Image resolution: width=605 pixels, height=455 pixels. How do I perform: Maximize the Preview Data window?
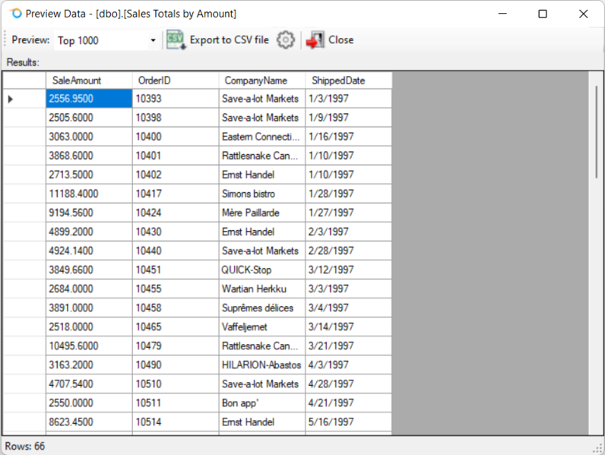543,14
